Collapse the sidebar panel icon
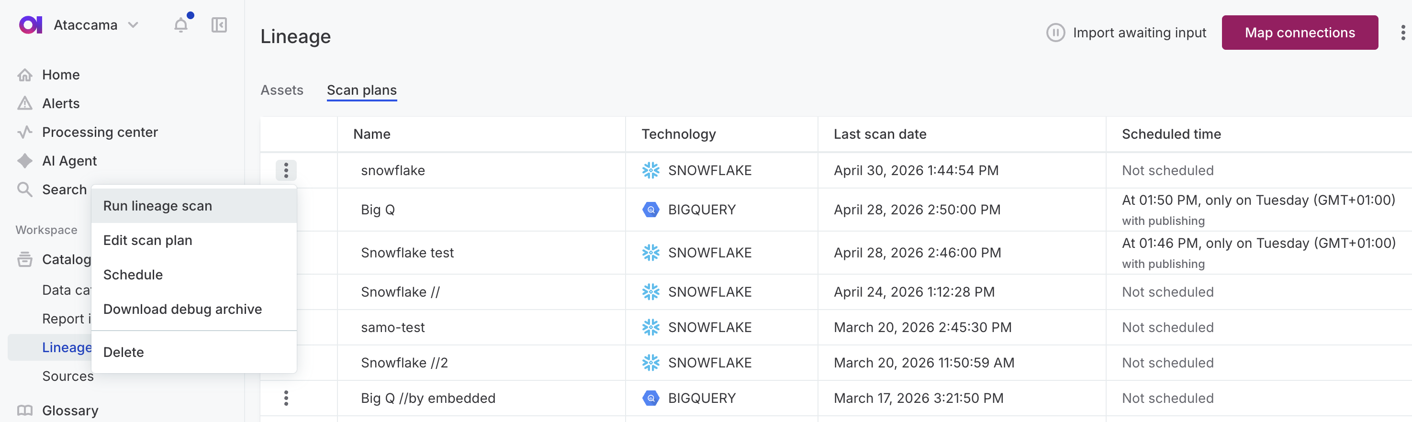Image resolution: width=1412 pixels, height=422 pixels. click(x=219, y=25)
